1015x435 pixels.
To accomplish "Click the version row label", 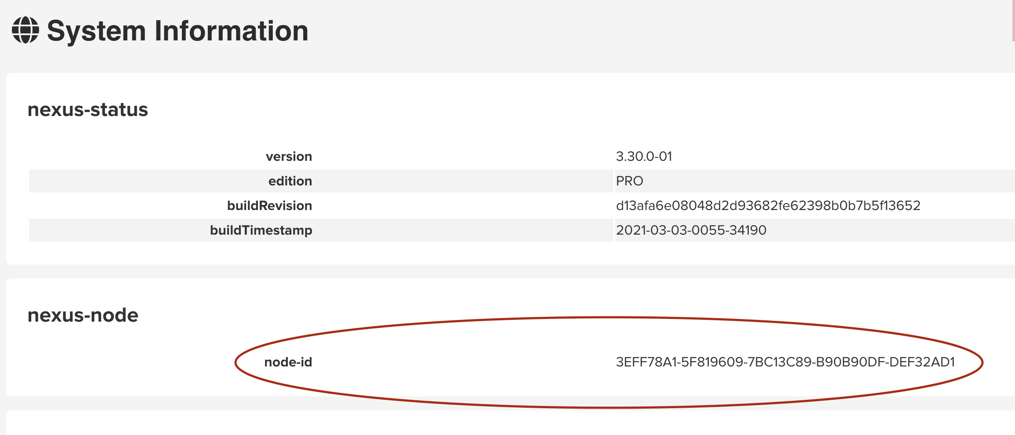I will (289, 156).
